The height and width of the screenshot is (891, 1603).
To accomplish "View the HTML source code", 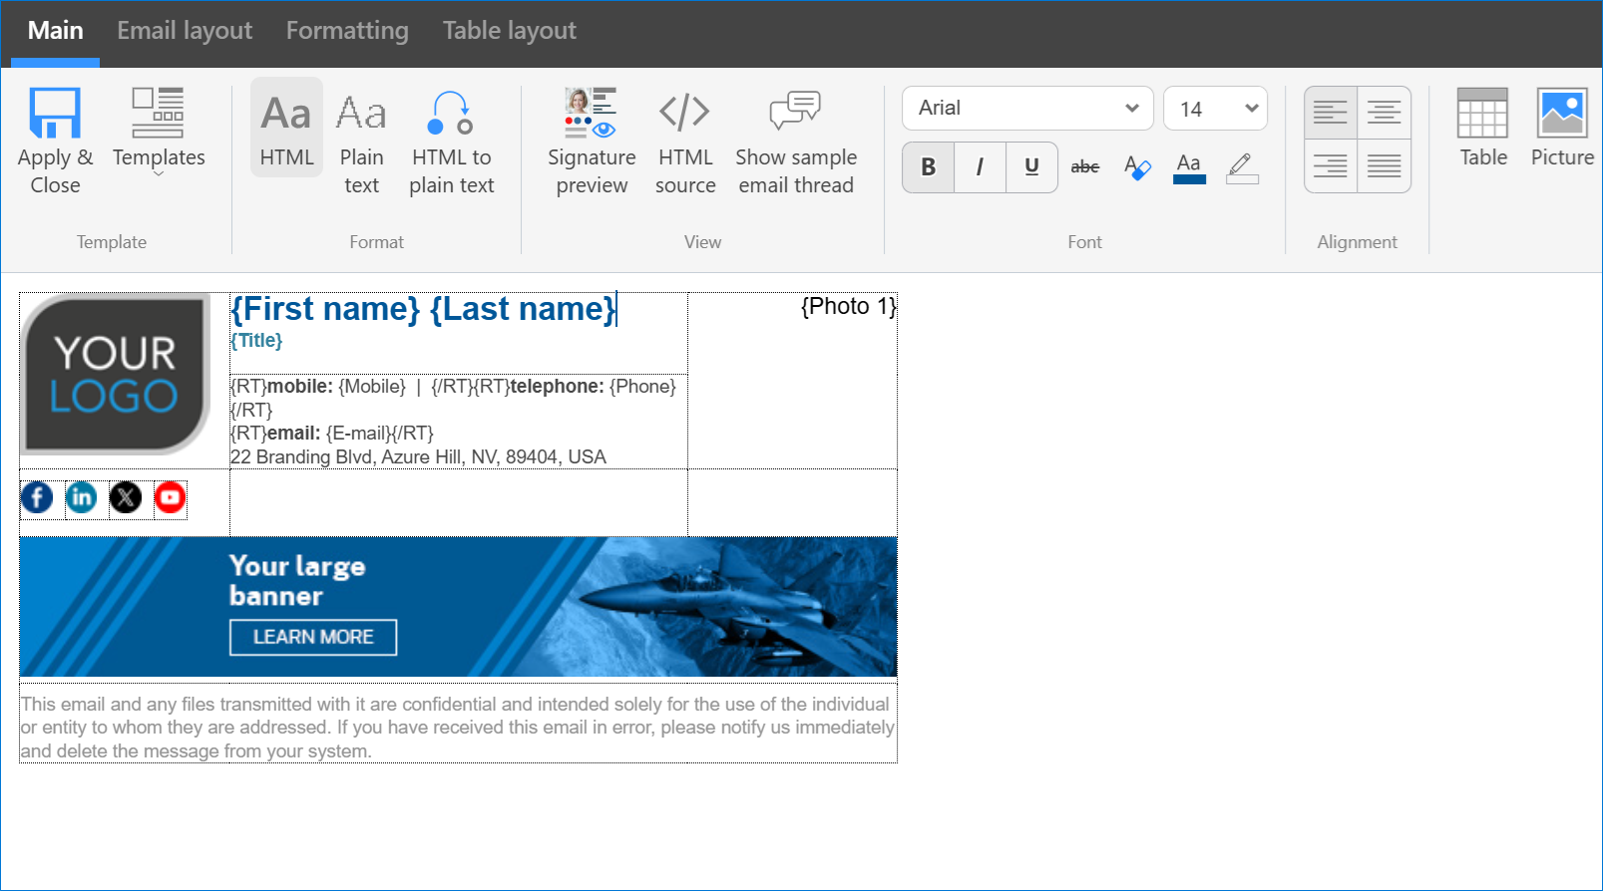I will (685, 141).
